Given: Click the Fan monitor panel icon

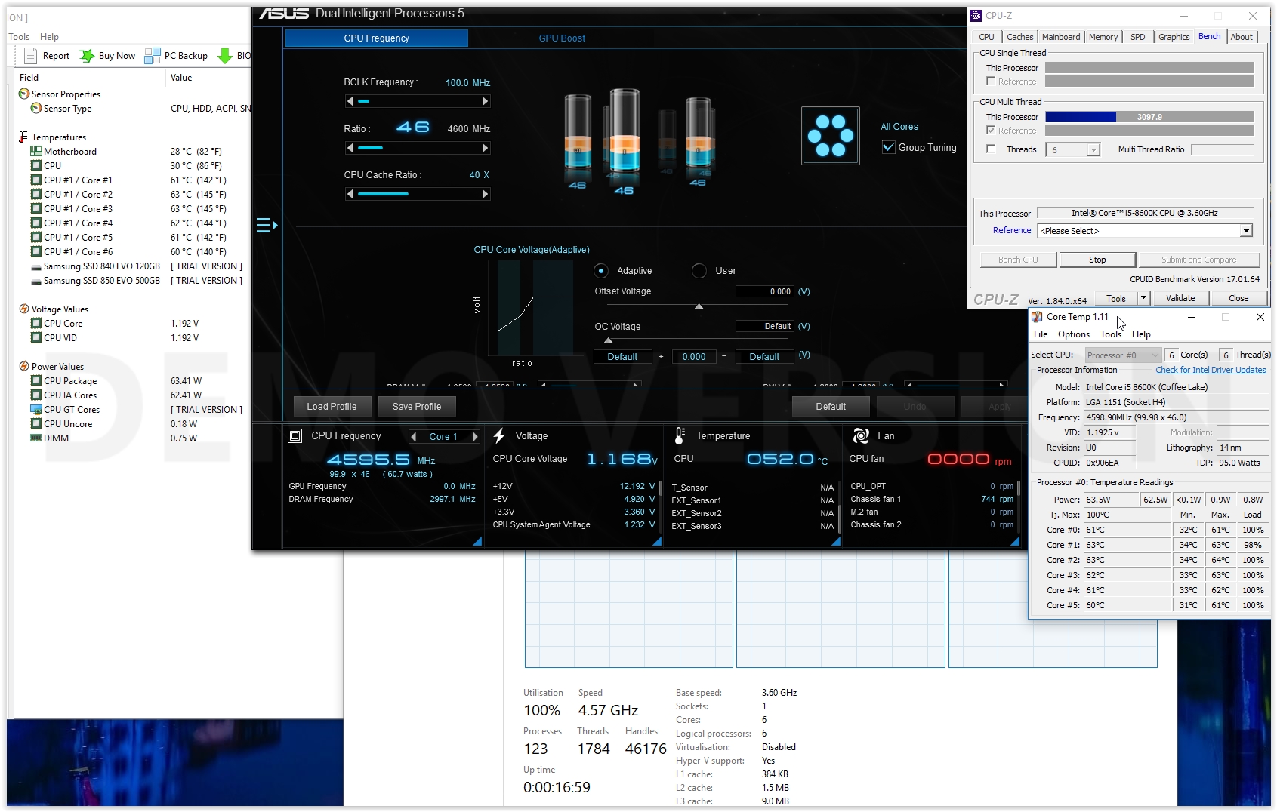Looking at the screenshot, I should click(x=860, y=436).
